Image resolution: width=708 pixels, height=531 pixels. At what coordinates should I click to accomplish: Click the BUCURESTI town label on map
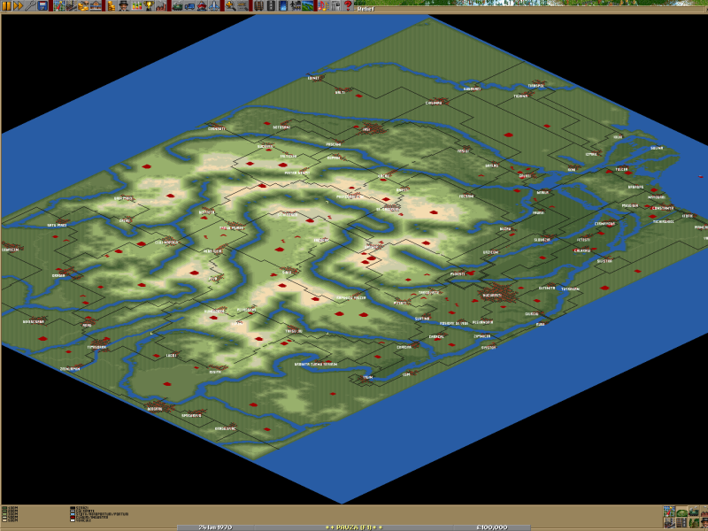(x=492, y=296)
